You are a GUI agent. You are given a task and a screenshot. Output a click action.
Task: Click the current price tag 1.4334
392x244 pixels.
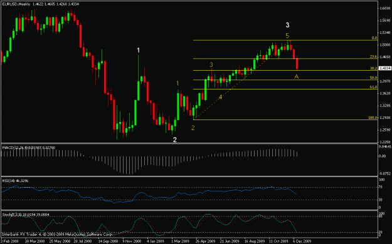[x=384, y=68]
